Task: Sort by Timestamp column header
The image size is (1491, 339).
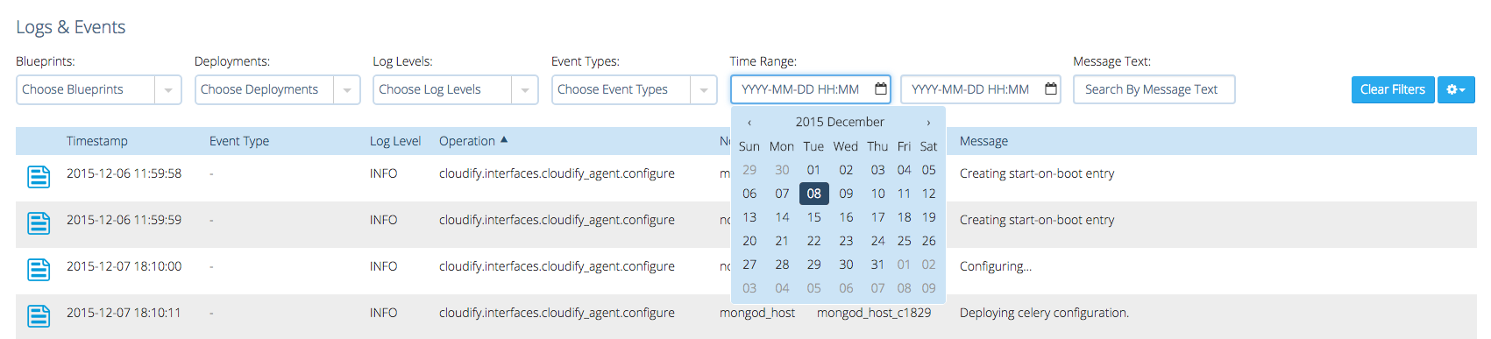Action: (97, 141)
